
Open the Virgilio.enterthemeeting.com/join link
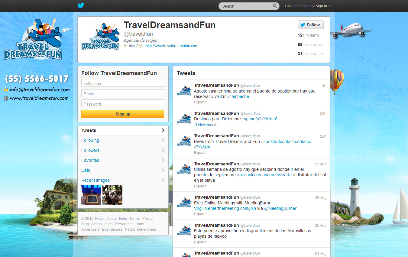[225, 208]
